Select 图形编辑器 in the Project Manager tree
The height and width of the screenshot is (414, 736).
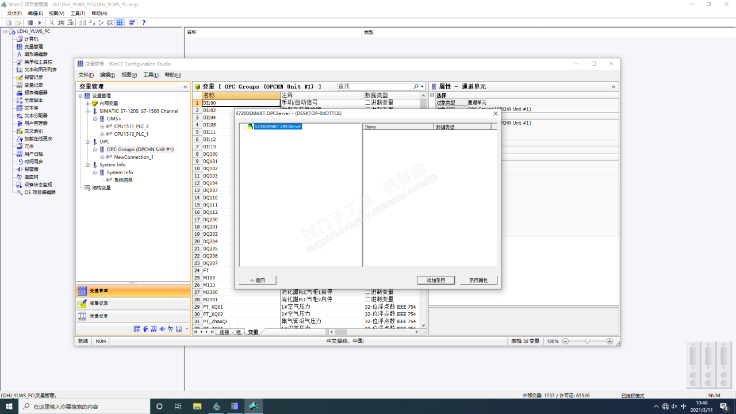click(36, 54)
